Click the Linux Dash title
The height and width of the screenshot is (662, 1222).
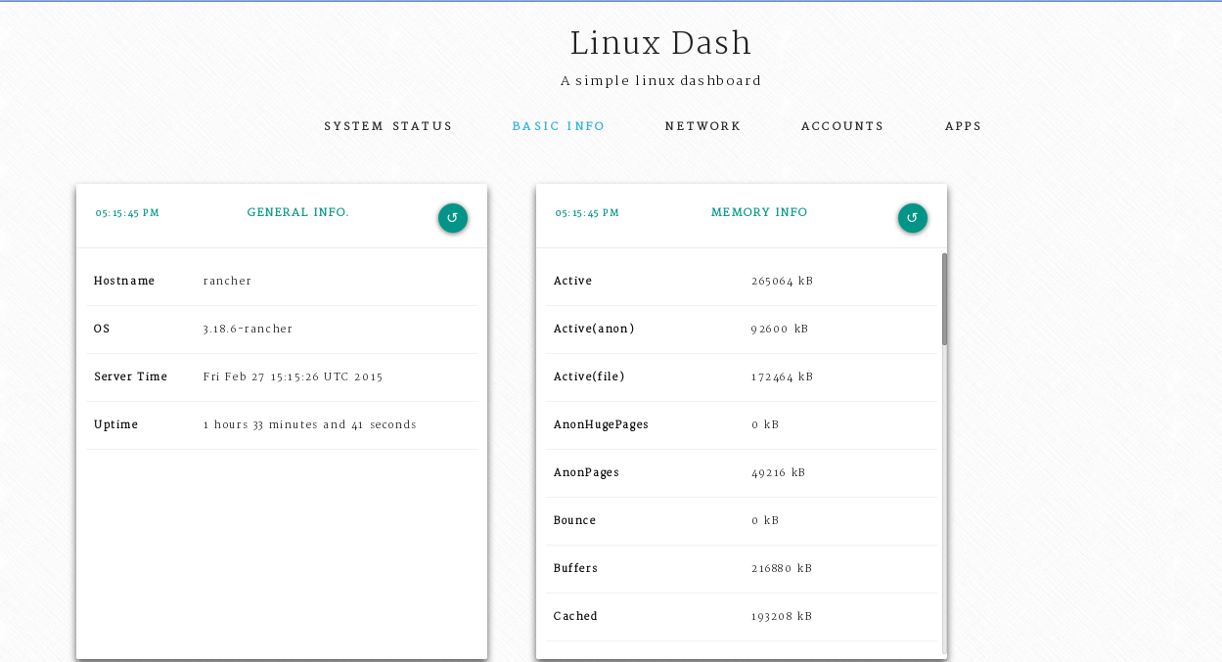[x=660, y=43]
